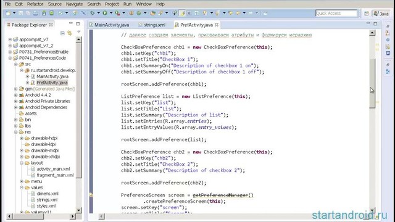Select dimens.xml in values folder
The height and width of the screenshot is (222, 395).
[48, 194]
